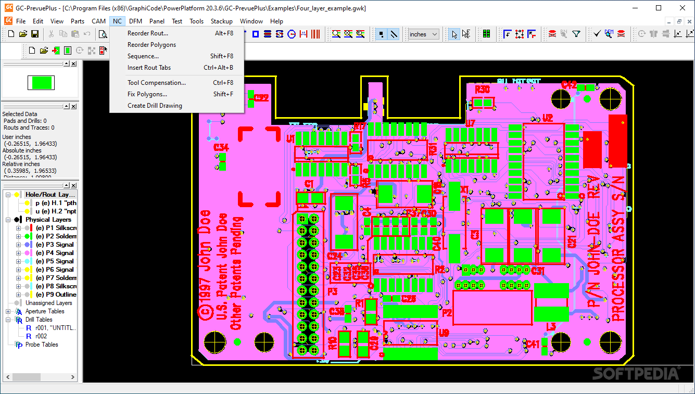This screenshot has width=695, height=394.
Task: Click the blue circle clock-like icon
Action: pyautogui.click(x=292, y=34)
